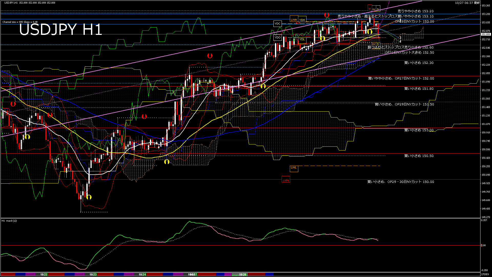The height and width of the screenshot is (277, 492).
Task: Select the 10/28 date marker on timeline
Action: [242, 274]
